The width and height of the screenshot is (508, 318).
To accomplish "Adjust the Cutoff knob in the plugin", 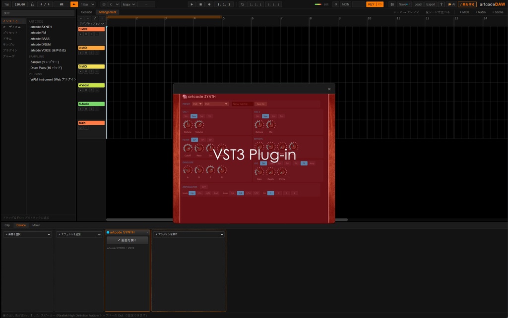I will point(188,148).
